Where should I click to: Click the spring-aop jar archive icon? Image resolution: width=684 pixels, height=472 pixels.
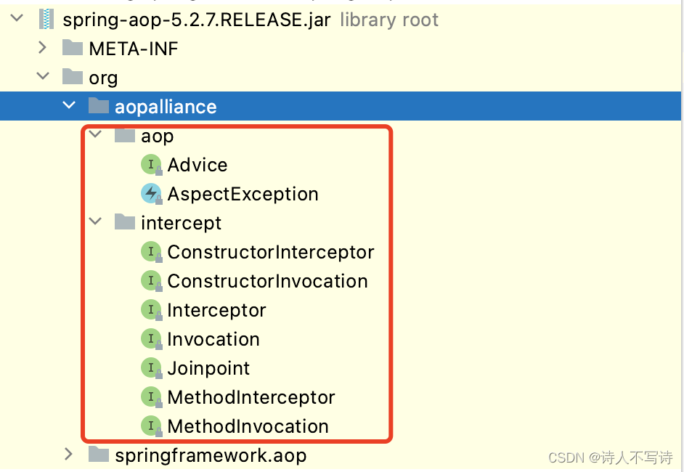tap(45, 19)
